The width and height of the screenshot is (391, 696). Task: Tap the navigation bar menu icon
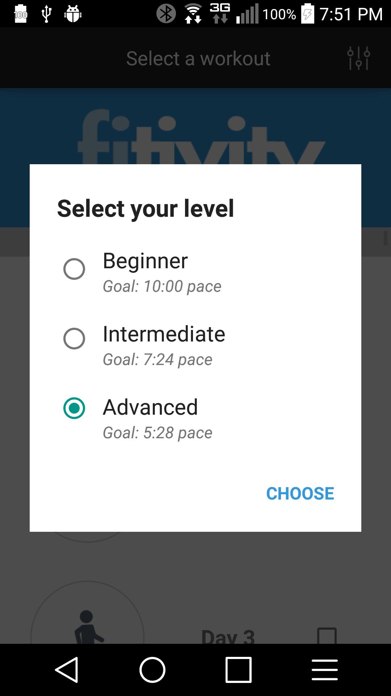coord(325,670)
